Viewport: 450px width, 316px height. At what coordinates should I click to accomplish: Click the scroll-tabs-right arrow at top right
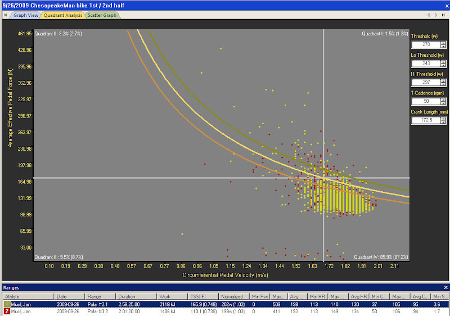(436, 15)
